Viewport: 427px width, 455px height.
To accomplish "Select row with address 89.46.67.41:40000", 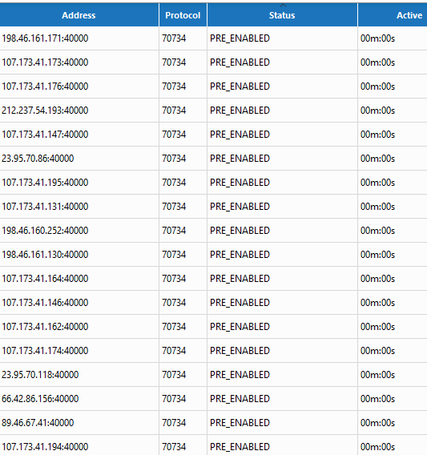I will coord(213,423).
